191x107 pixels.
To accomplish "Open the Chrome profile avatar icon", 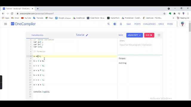I will (x=184, y=13).
